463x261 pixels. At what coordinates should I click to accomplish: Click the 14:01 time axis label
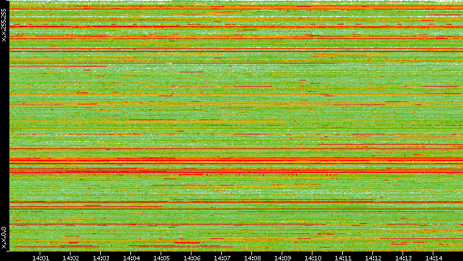coord(40,258)
